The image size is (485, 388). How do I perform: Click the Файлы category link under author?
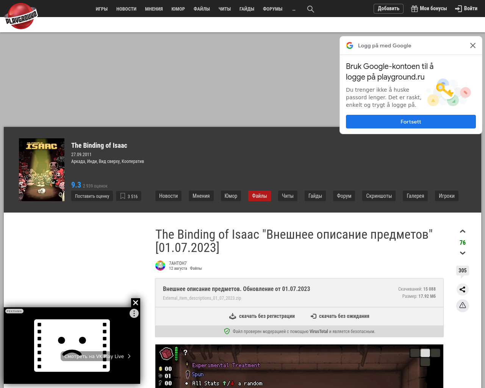pos(196,268)
